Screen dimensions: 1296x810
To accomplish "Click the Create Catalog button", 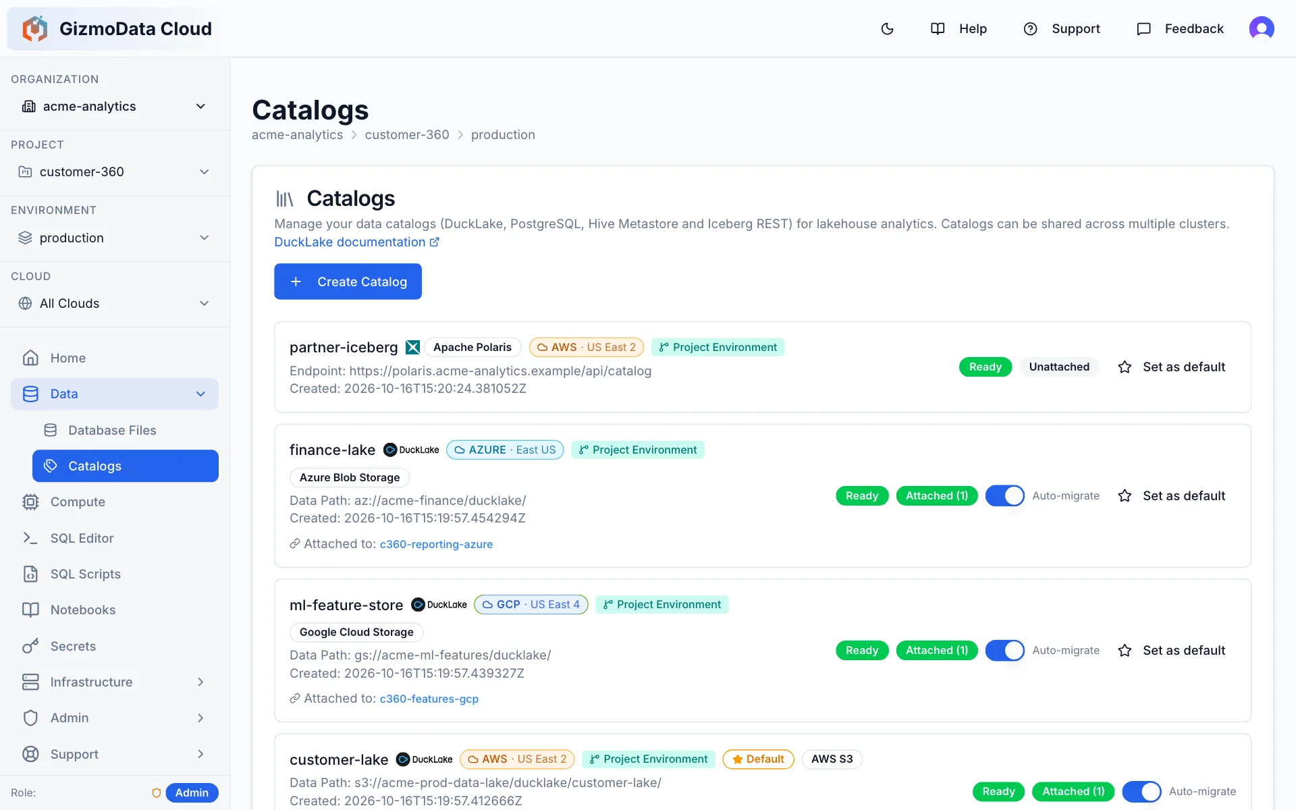I will point(348,281).
